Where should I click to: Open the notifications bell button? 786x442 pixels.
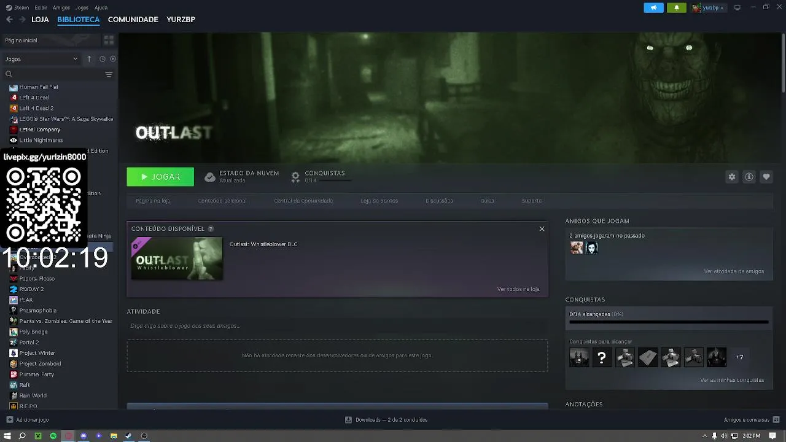pos(677,8)
